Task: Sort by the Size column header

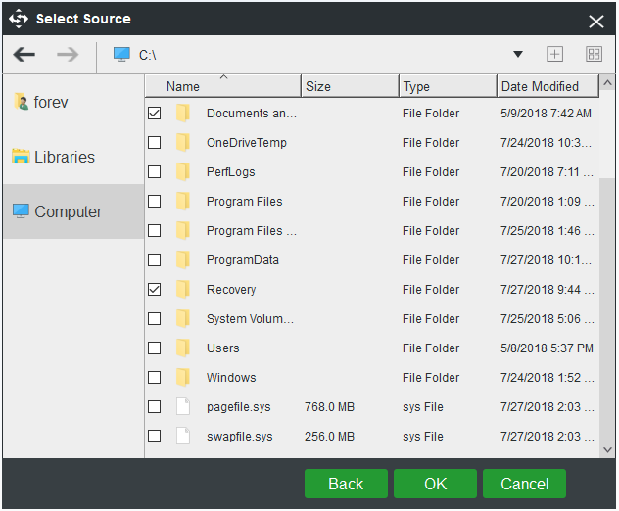Action: 351,85
